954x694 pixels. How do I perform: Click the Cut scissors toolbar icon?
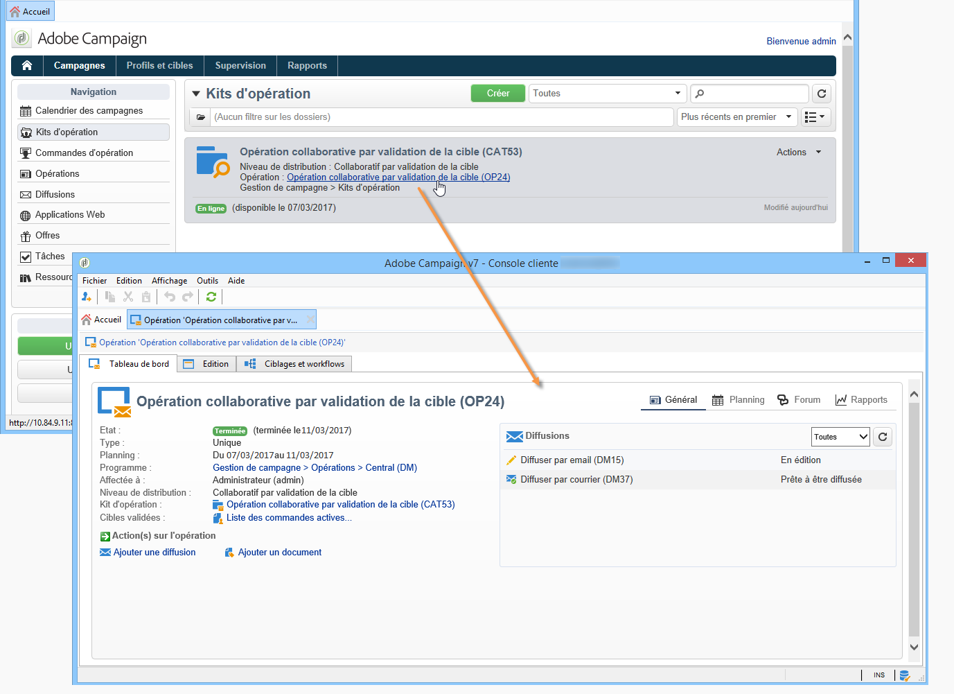click(128, 297)
